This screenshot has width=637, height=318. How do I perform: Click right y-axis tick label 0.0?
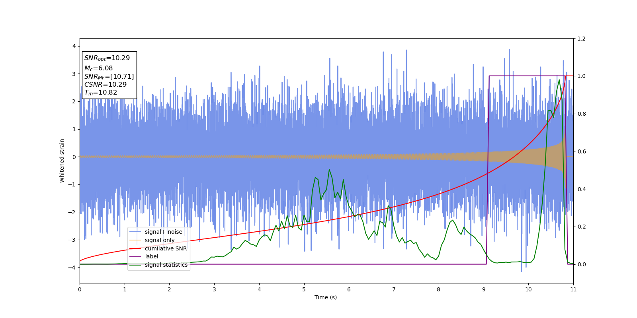coord(581,264)
